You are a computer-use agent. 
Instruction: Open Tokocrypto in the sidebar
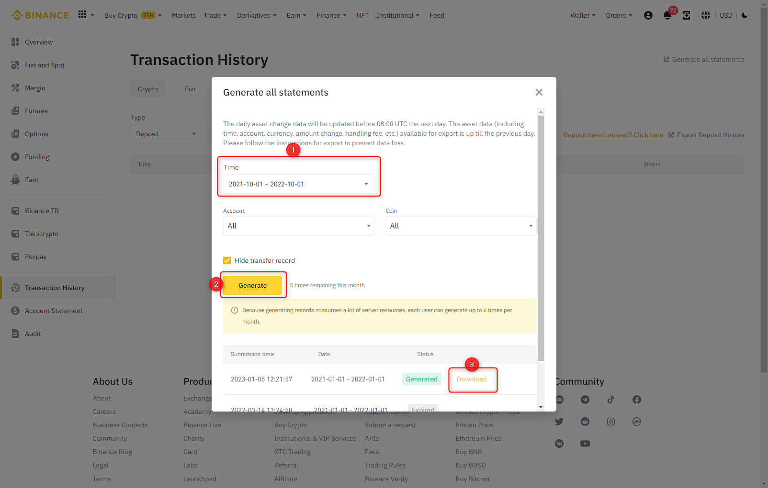click(x=57, y=234)
